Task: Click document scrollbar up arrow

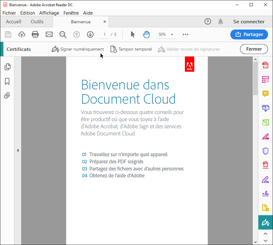Action: (x=255, y=59)
